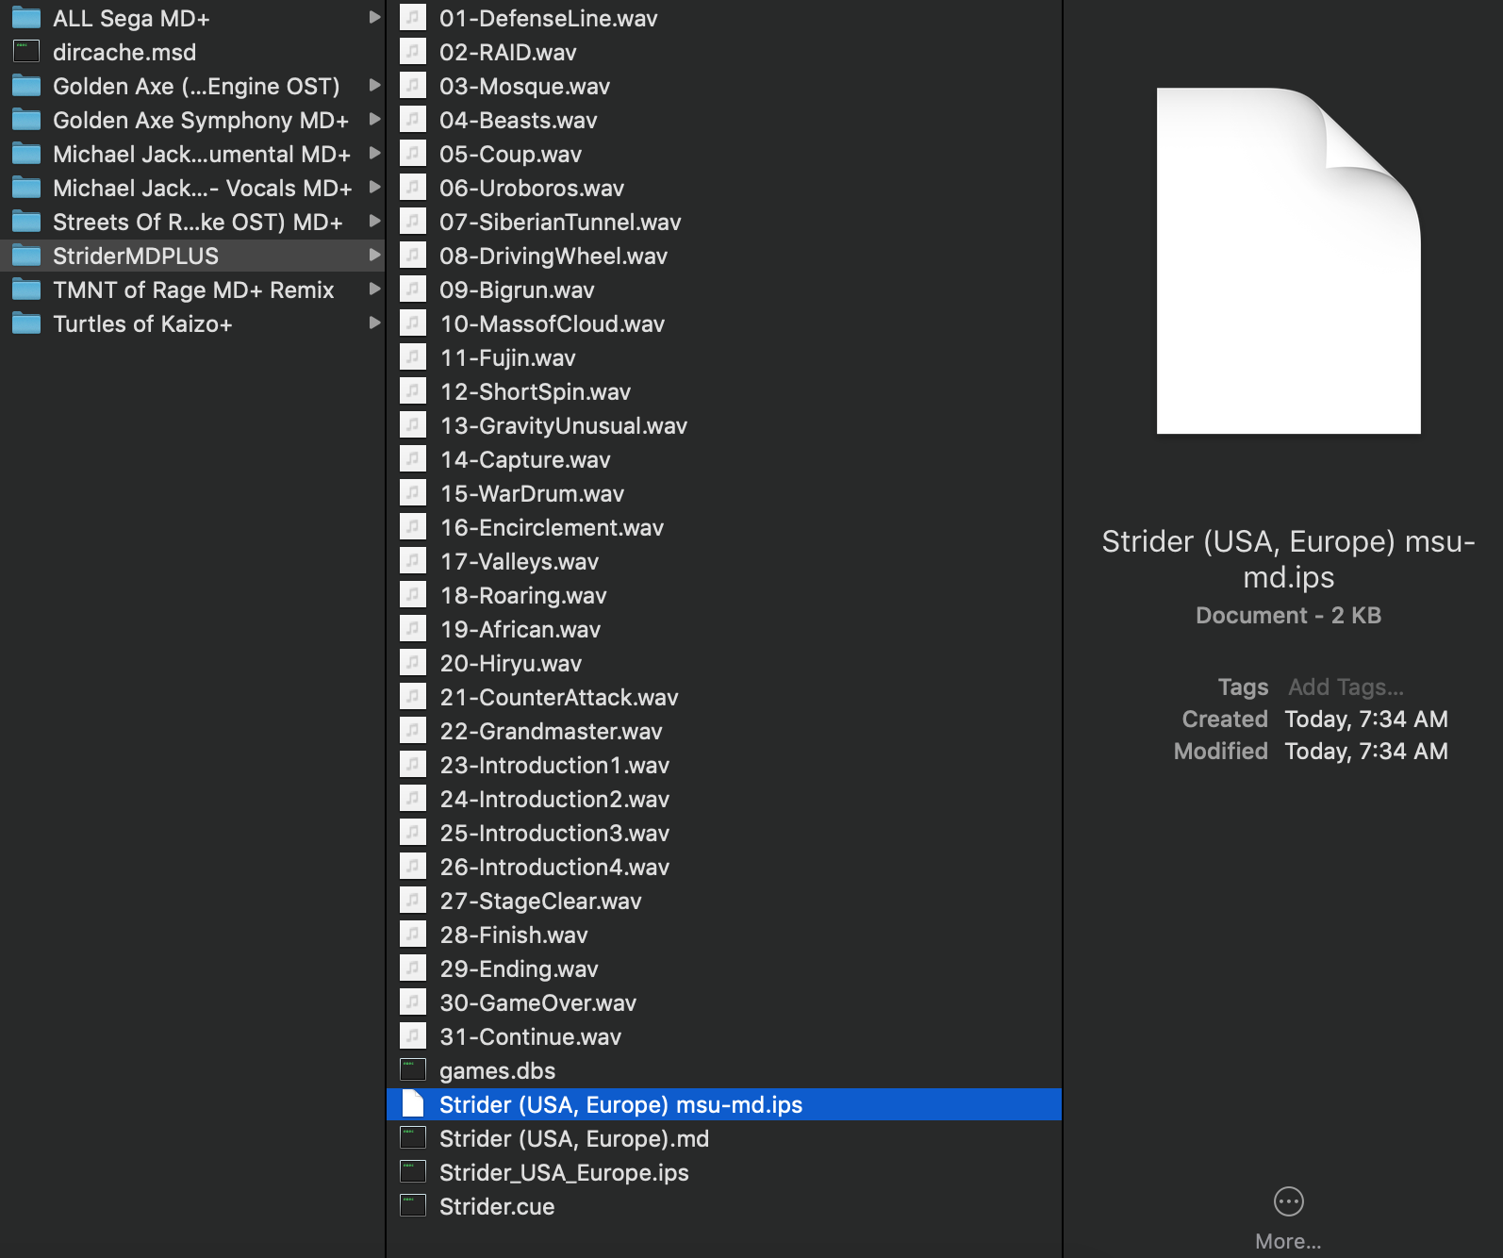
Task: Click the audio icon for 03-Mosque.wav
Action: (x=413, y=86)
